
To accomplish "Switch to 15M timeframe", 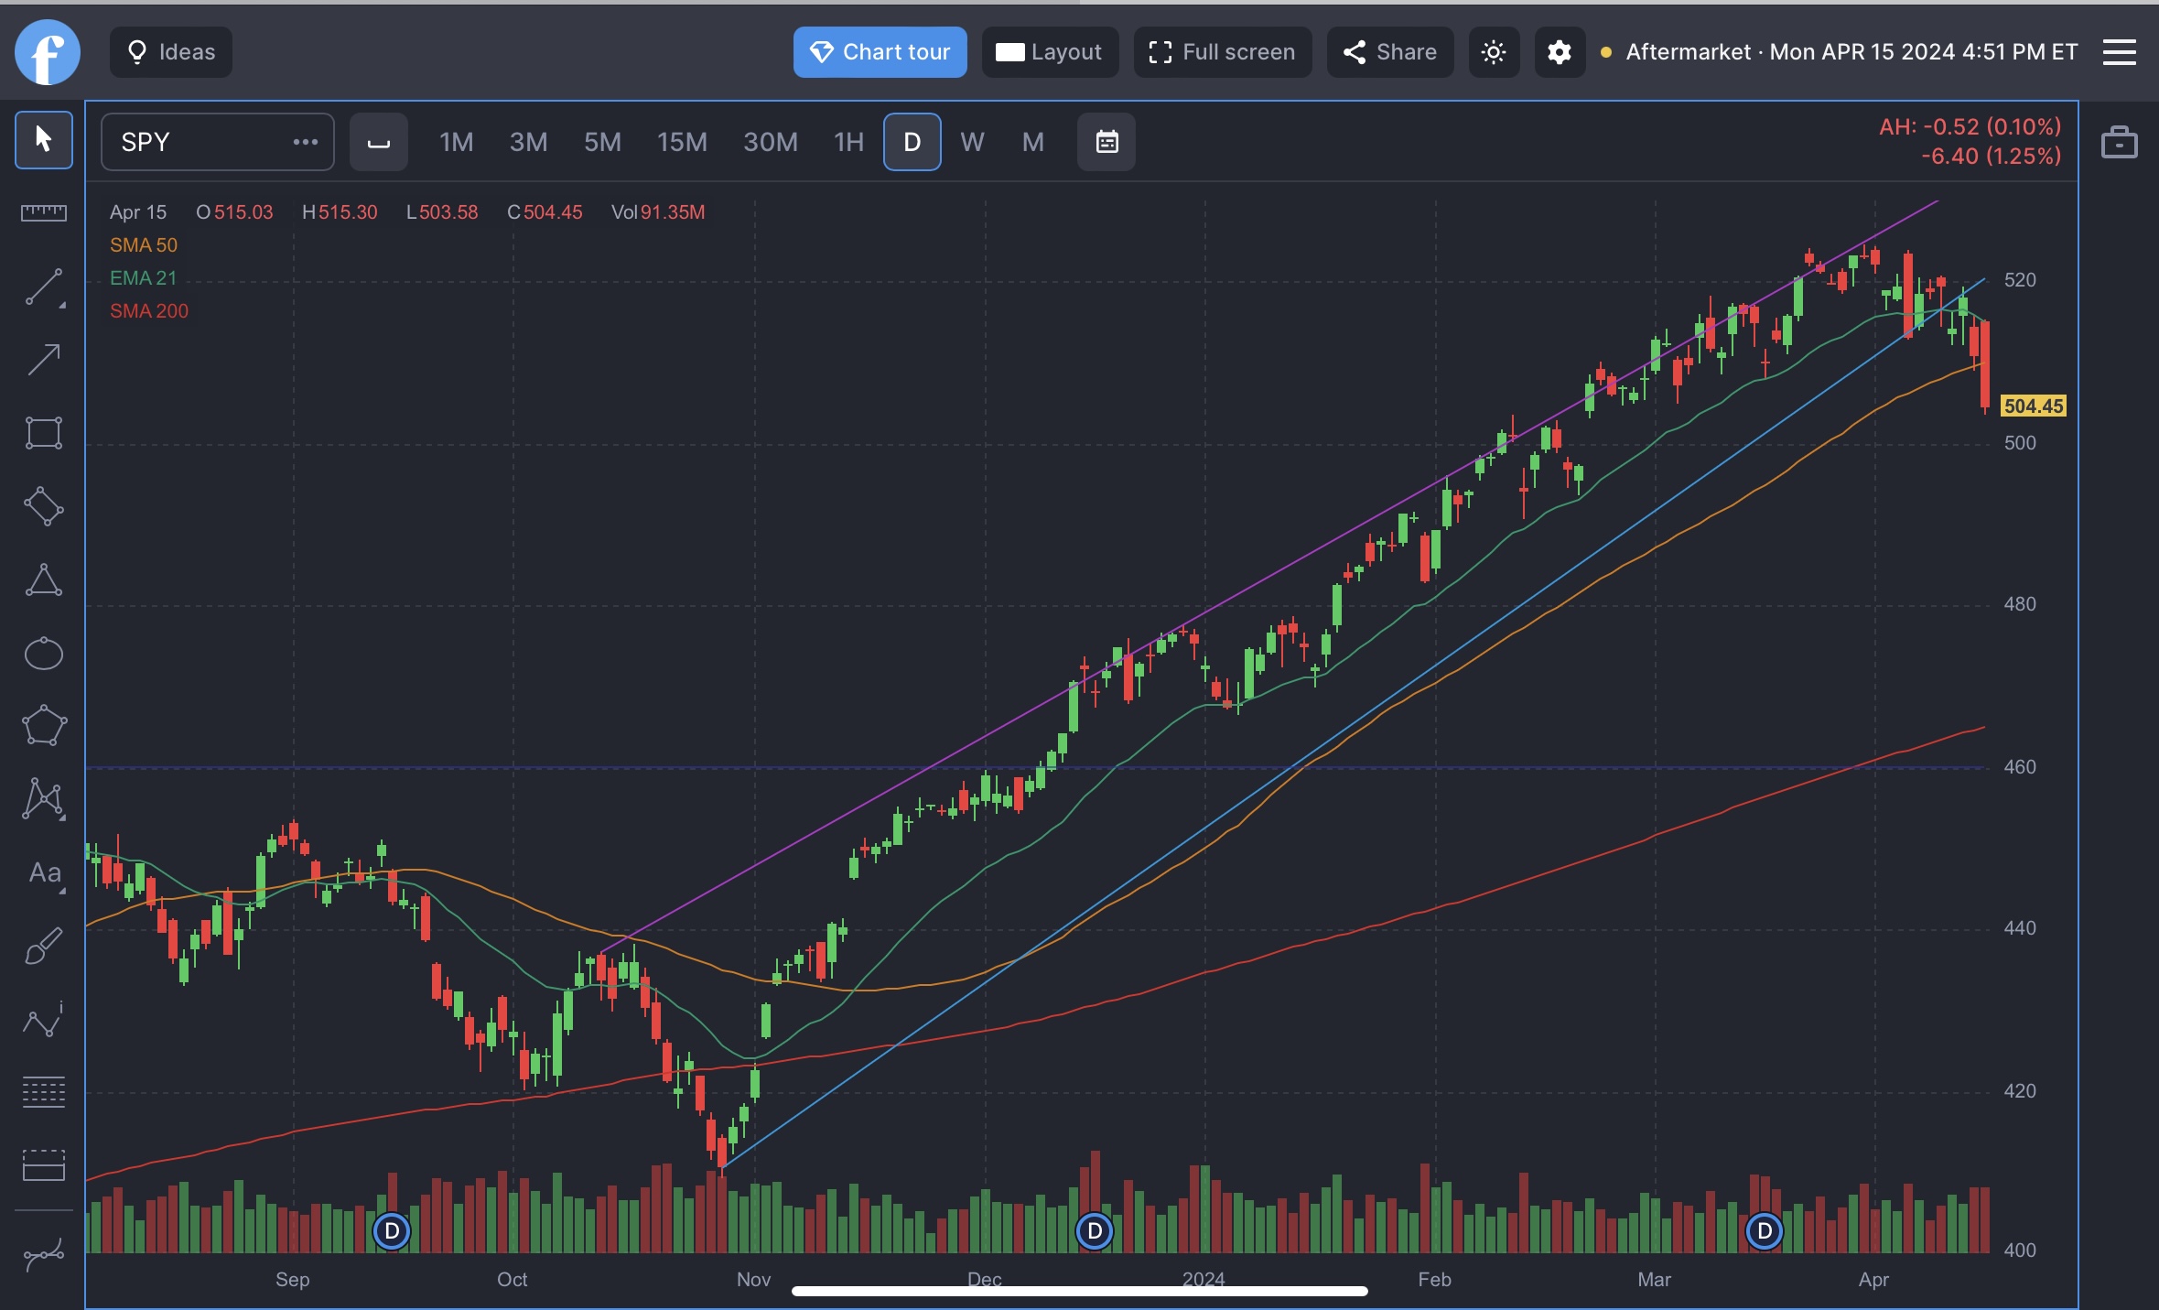I will [682, 142].
